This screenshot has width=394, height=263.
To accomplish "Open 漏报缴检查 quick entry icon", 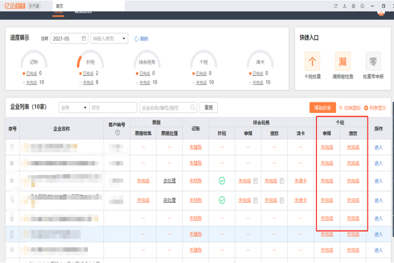I will coord(343,62).
